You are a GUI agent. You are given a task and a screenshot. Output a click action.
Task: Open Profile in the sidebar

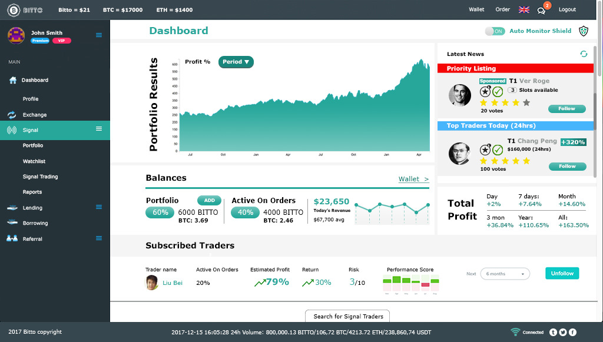point(31,99)
